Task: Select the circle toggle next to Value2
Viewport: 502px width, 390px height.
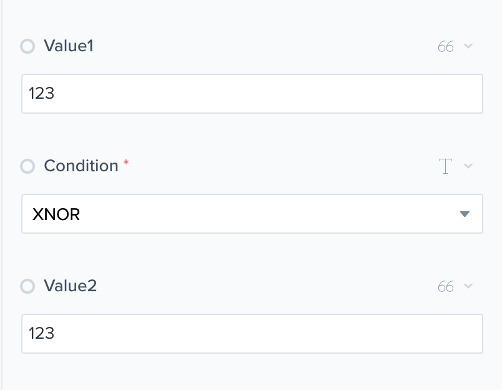Action: tap(27, 286)
